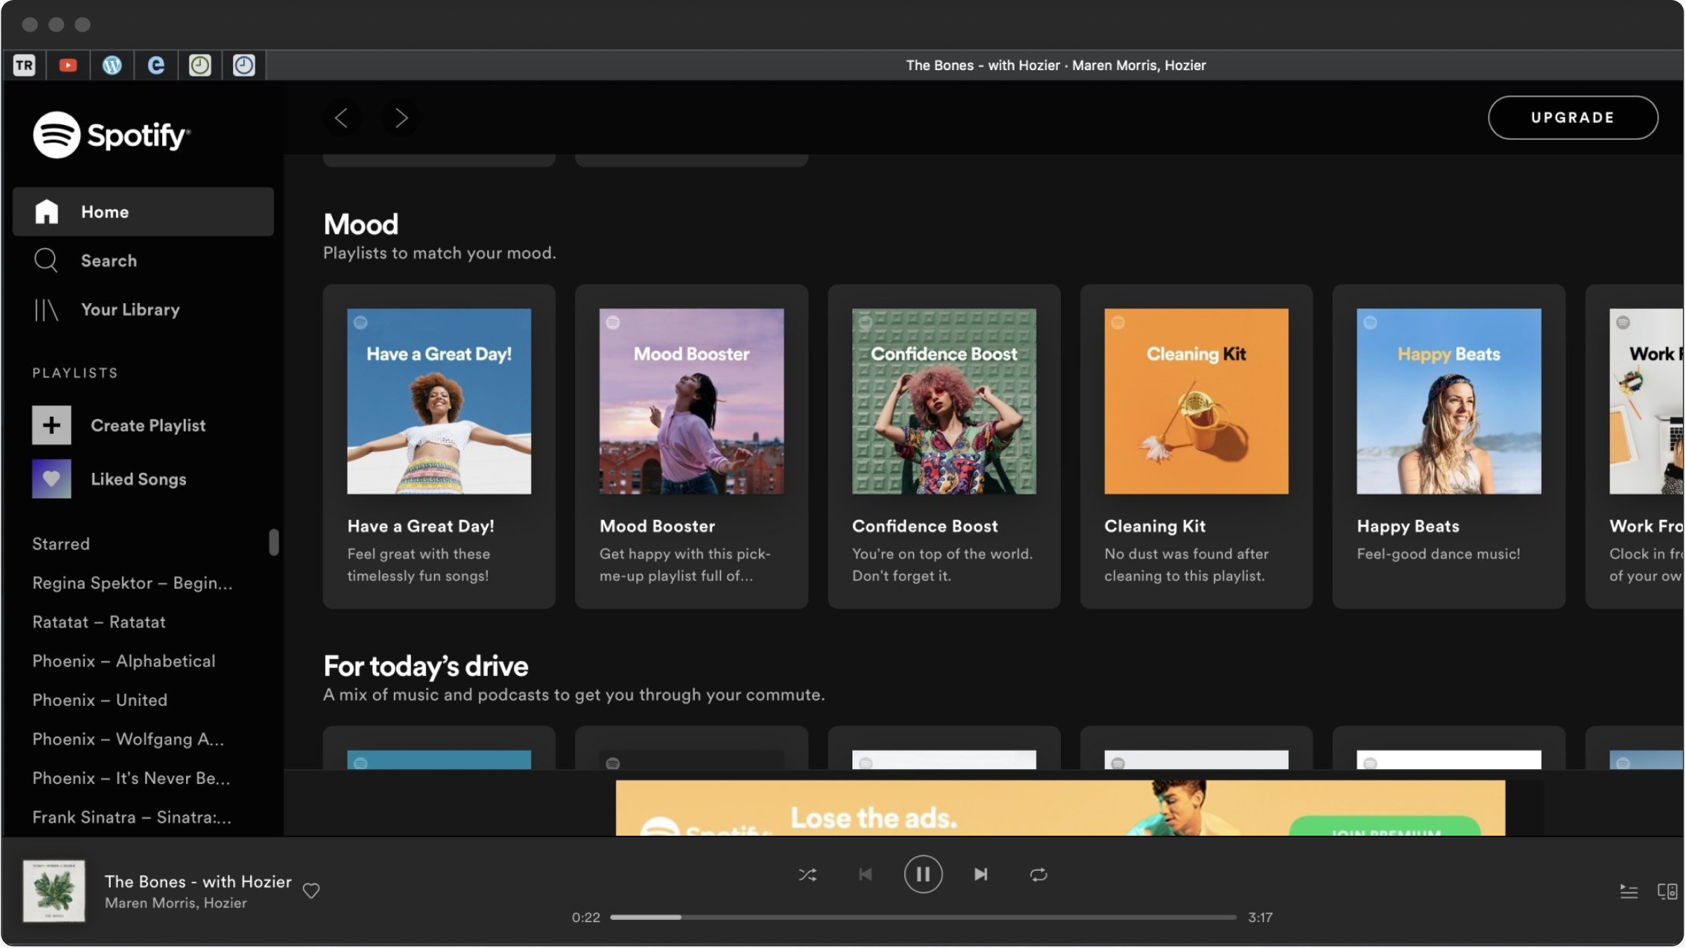Open the YouTube tab icon
1685x948 pixels.
coord(68,65)
